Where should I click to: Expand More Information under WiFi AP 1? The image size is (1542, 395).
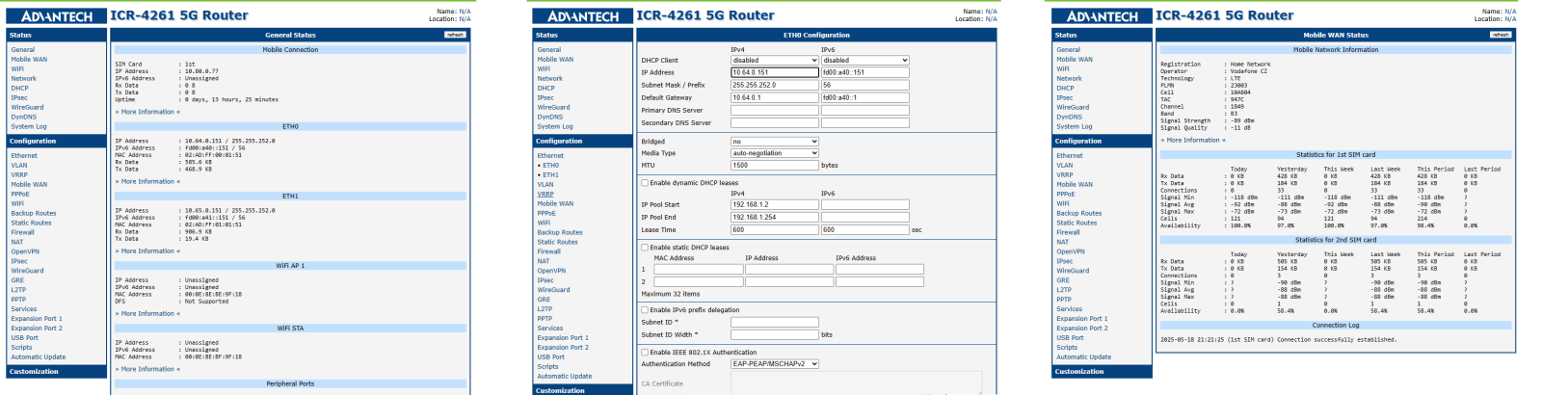[x=147, y=314]
